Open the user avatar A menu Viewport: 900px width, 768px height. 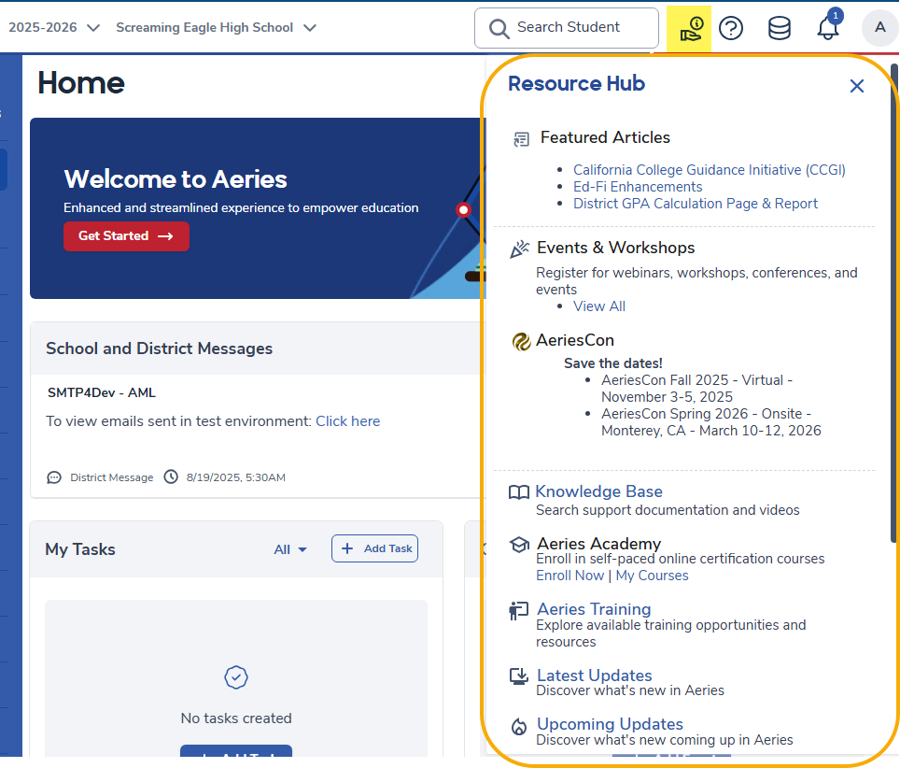879,27
